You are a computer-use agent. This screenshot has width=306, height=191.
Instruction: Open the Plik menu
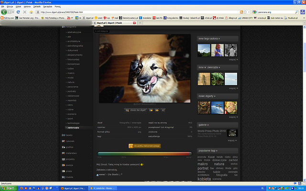(x=3, y=7)
